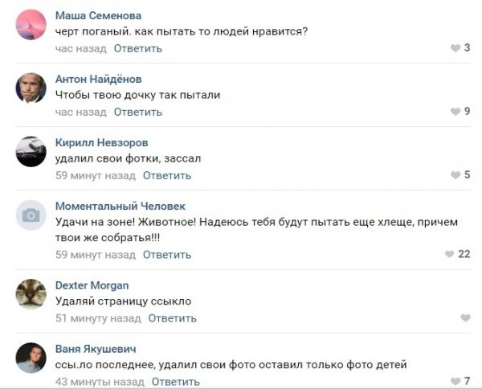Open Ваня Якушевич's avatar
The height and width of the screenshot is (389, 482).
click(x=31, y=358)
